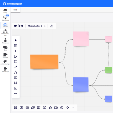Select the small blue sticky note
Screen dimensions: 113x113
click(x=109, y=99)
